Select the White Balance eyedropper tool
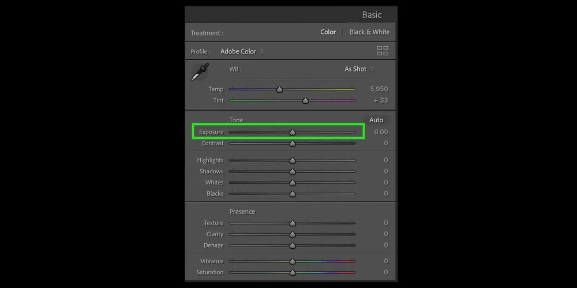Screen dimensions: 577x288 pyautogui.click(x=200, y=73)
